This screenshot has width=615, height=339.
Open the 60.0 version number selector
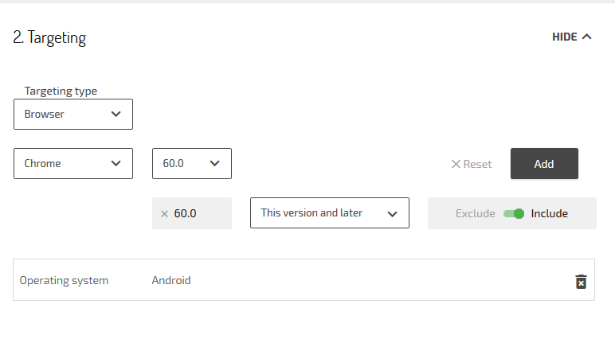[191, 163]
